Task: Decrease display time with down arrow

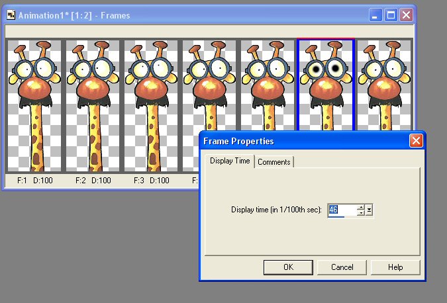Action: click(361, 213)
